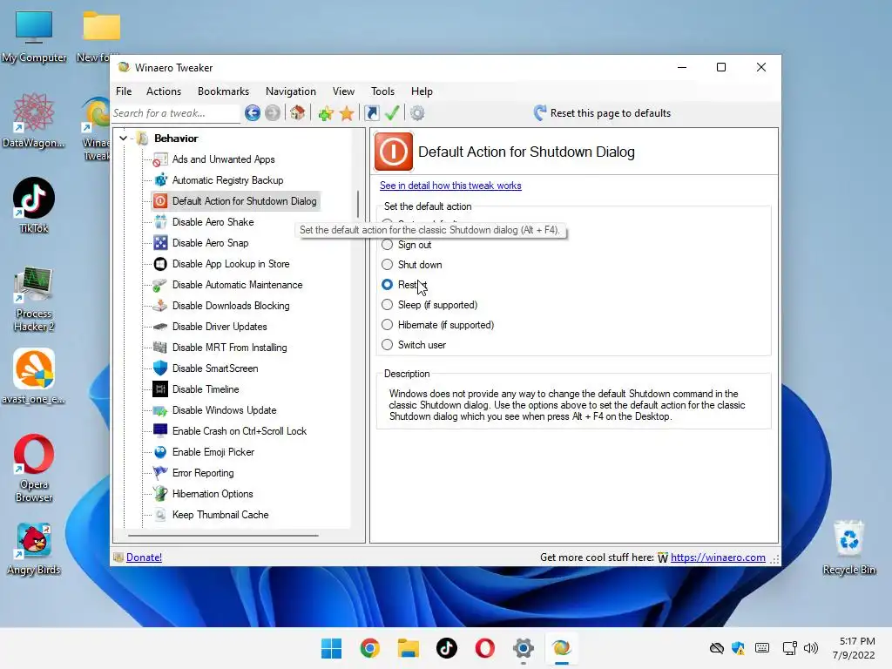Click the Back navigation arrow icon
Image resolution: width=892 pixels, height=669 pixels.
(253, 113)
